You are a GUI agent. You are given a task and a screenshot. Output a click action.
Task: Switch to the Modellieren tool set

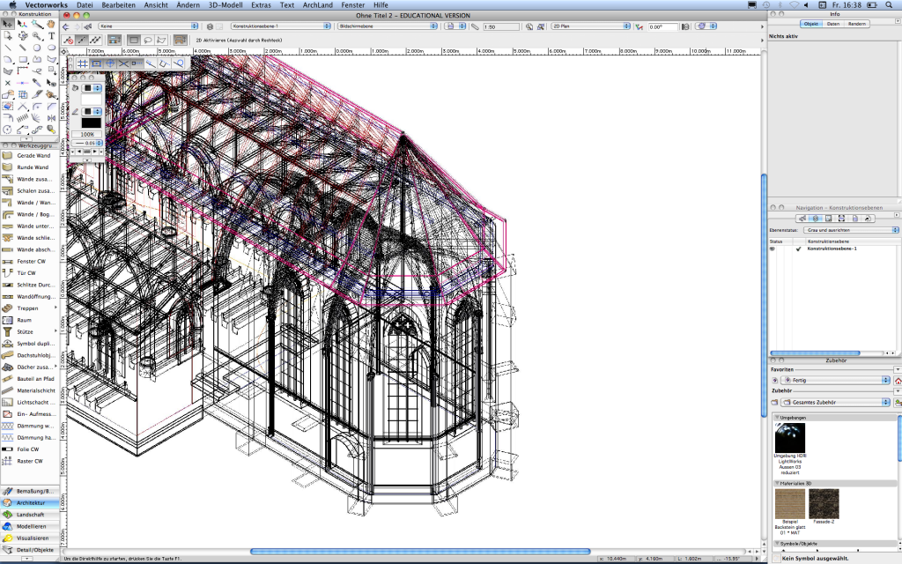[30, 527]
